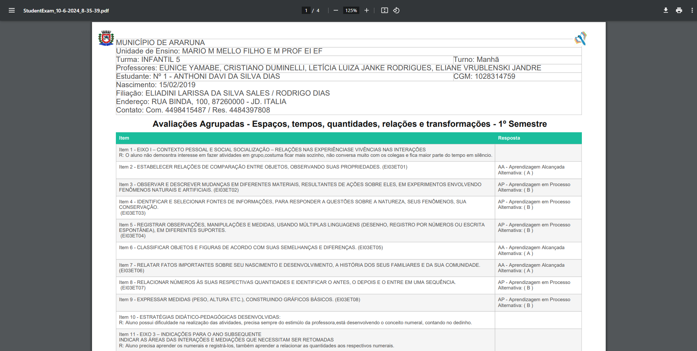Click the Contato phone numbers line
Image resolution: width=697 pixels, height=351 pixels.
point(193,110)
